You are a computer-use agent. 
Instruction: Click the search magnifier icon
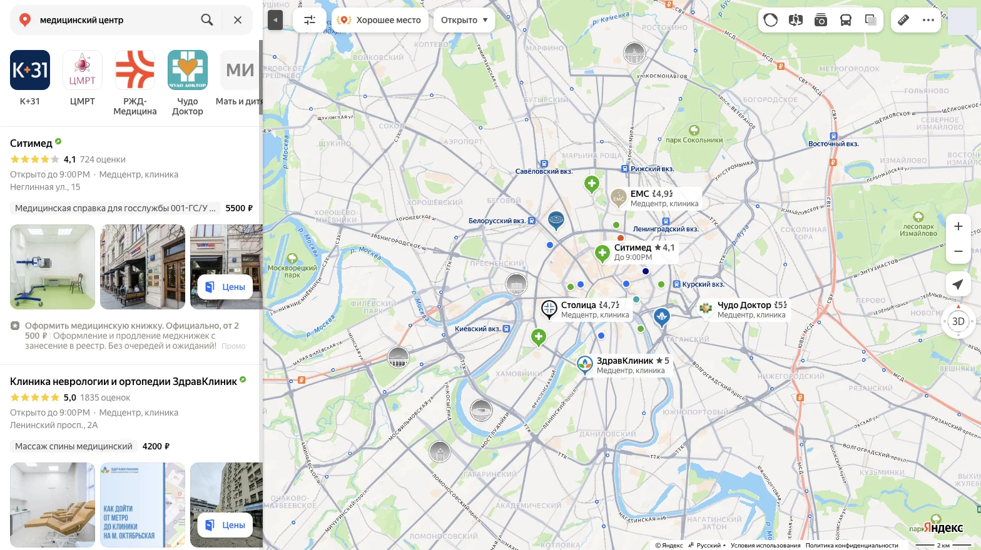[x=207, y=20]
